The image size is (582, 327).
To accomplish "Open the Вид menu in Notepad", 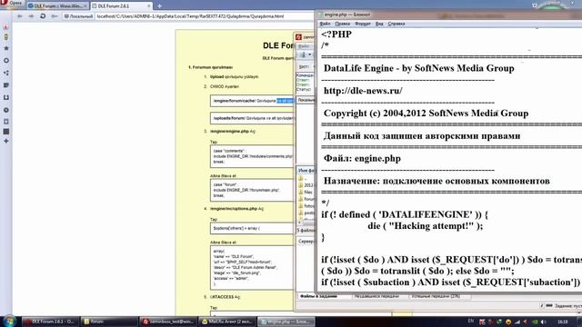I will pyautogui.click(x=379, y=24).
